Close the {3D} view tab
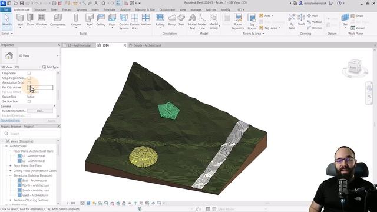377x212 pixels. tap(125, 45)
